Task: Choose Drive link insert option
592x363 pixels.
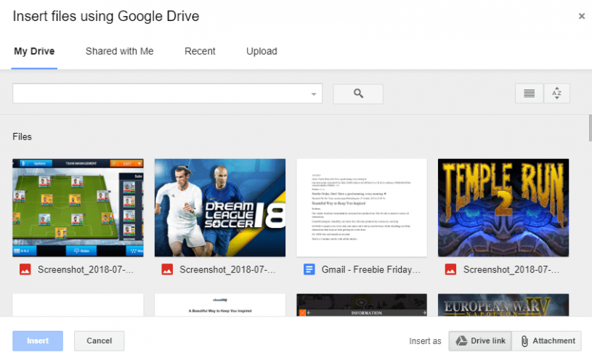Action: tap(480, 340)
